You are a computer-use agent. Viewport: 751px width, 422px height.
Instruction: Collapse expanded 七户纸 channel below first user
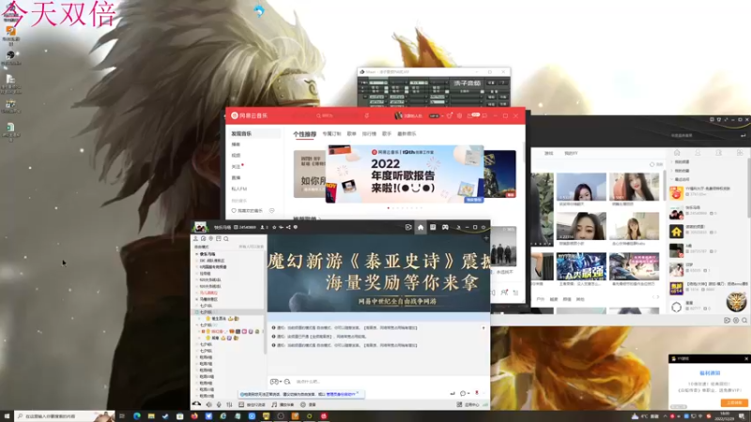[197, 324]
